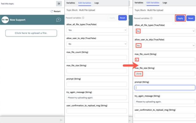The image size is (196, 123).
Task: Click the Now Support logo avatar
Action: [x=5, y=20]
